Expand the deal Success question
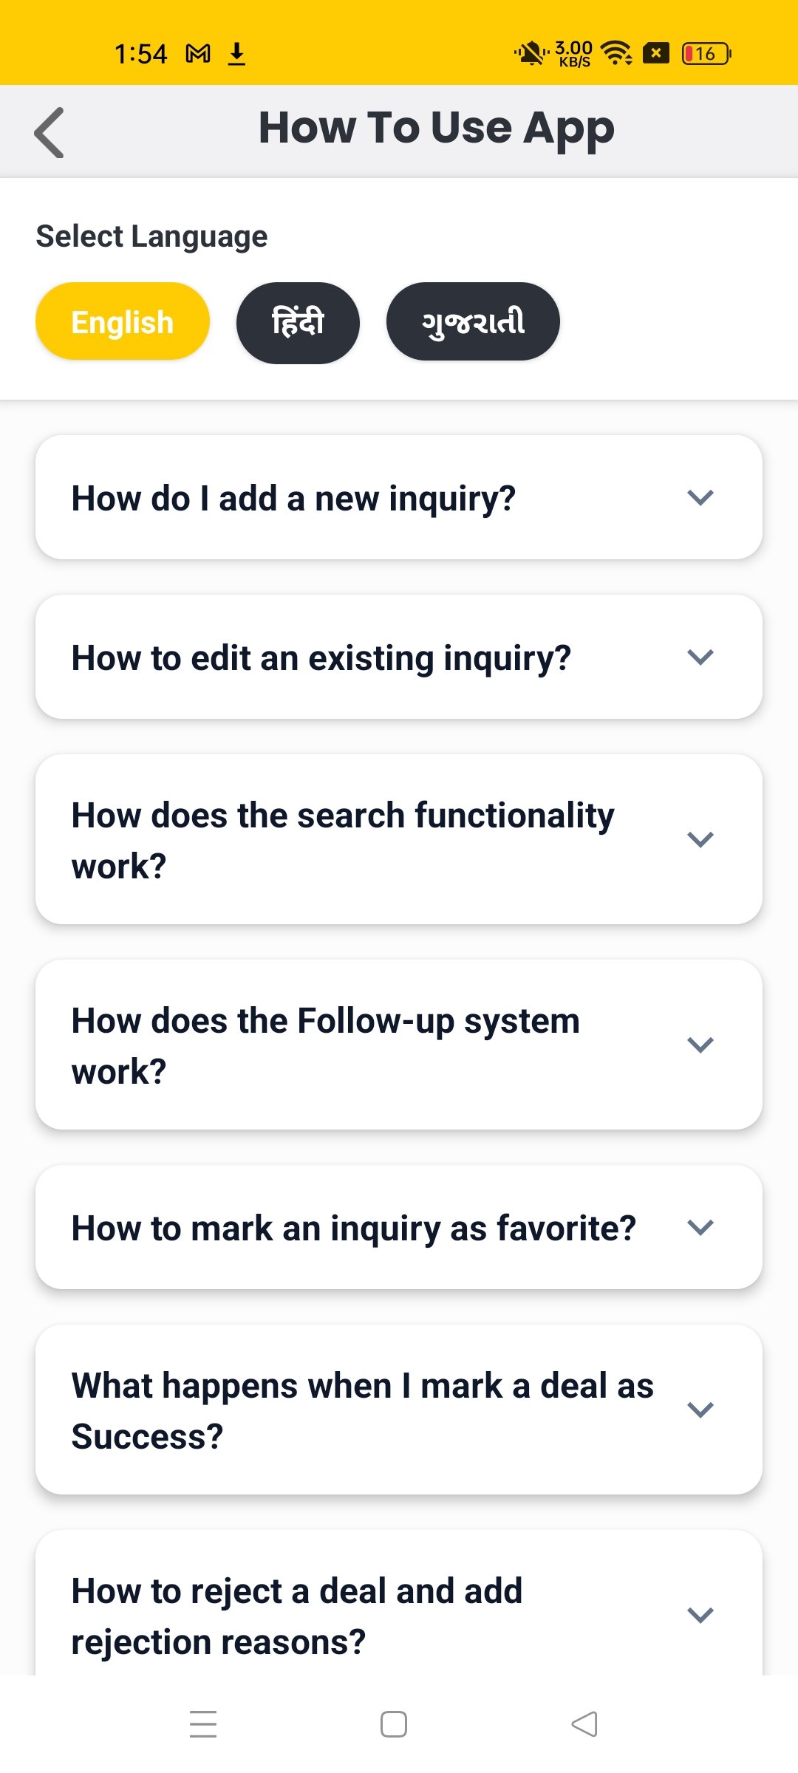 [399, 1409]
